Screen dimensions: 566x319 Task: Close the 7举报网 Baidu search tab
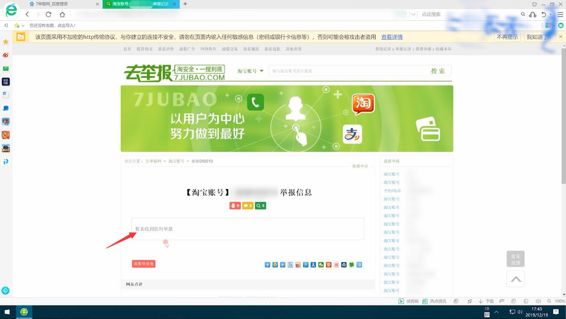97,4
